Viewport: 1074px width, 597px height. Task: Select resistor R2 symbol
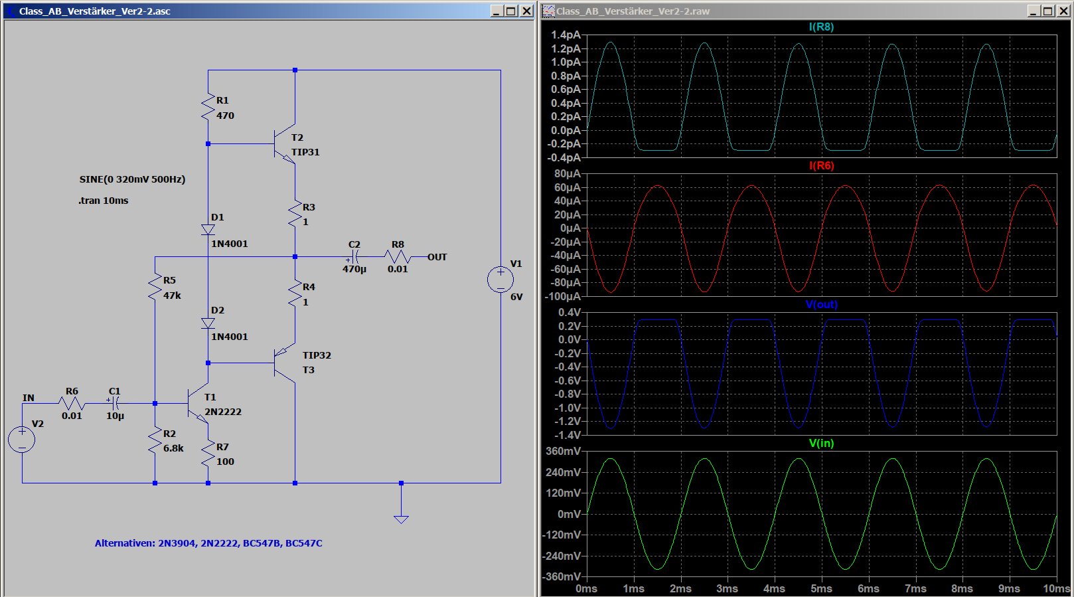(155, 440)
